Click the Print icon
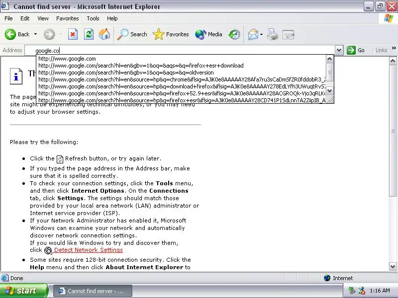 click(x=272, y=34)
